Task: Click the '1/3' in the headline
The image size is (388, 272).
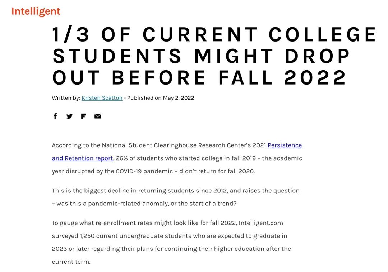Action: pos(71,34)
